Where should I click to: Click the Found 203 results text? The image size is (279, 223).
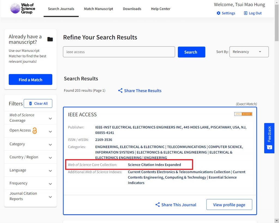(x=84, y=90)
